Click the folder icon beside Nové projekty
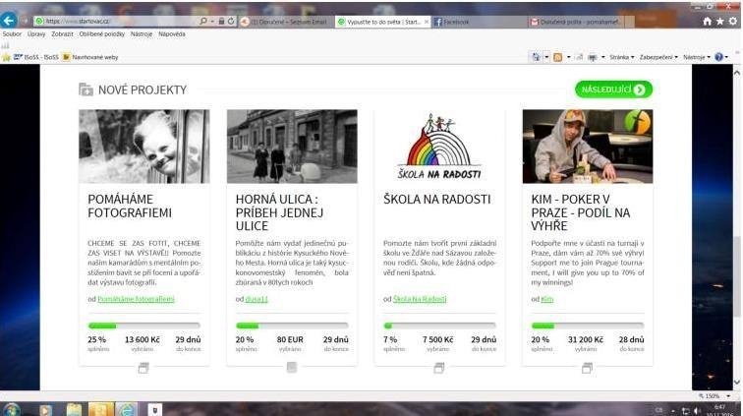 click(86, 89)
